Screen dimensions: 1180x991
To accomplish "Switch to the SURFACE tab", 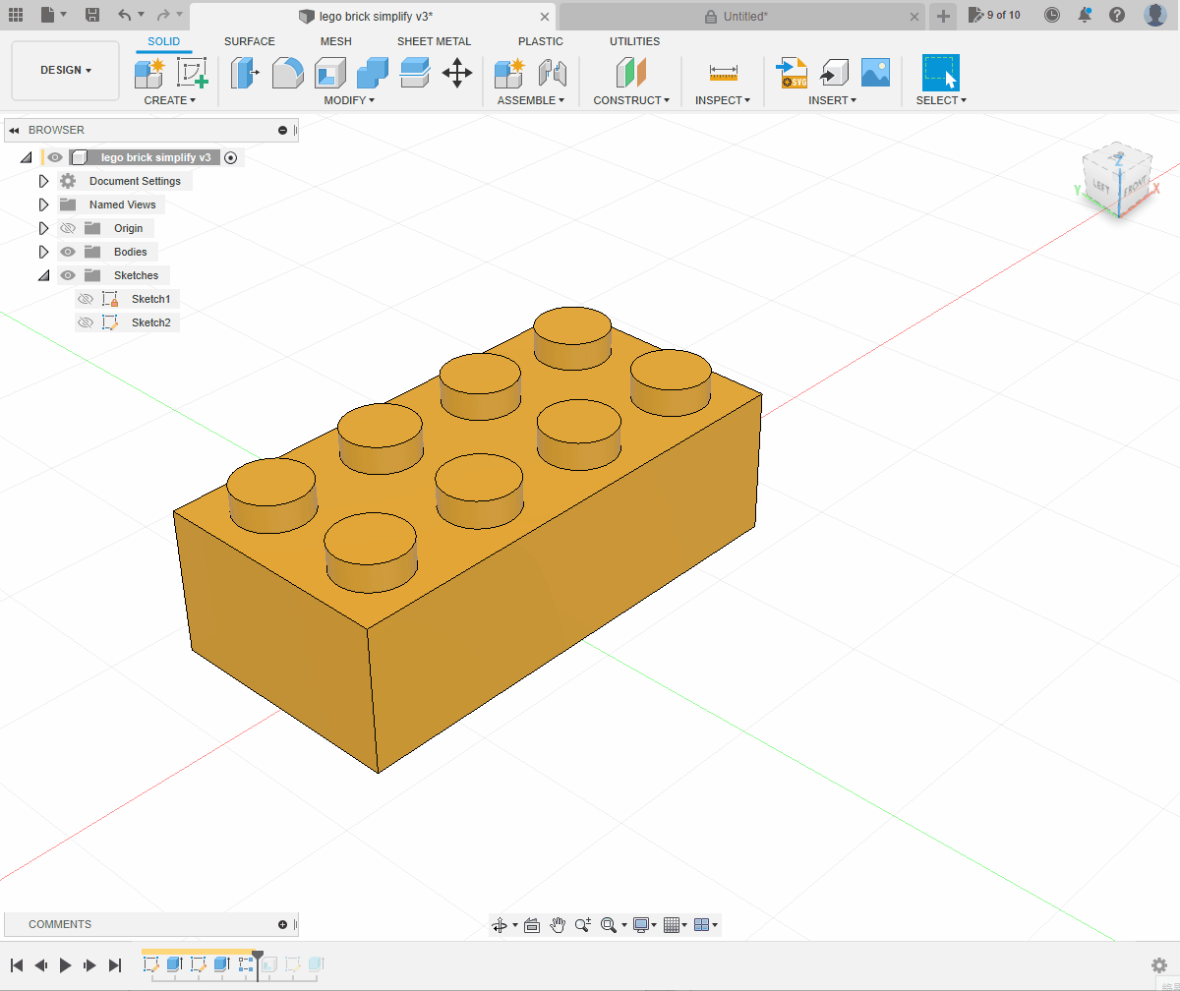I will (250, 41).
